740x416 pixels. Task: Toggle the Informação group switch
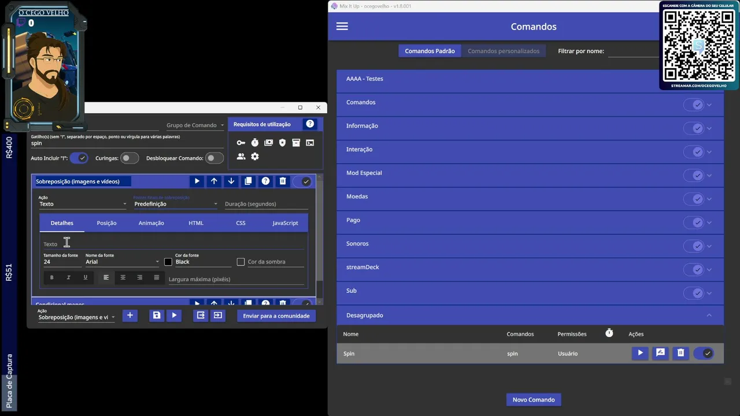point(694,128)
